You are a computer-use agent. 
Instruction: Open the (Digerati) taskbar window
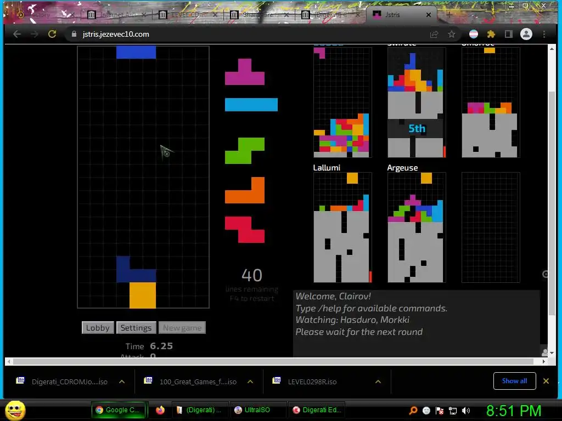tap(200, 410)
